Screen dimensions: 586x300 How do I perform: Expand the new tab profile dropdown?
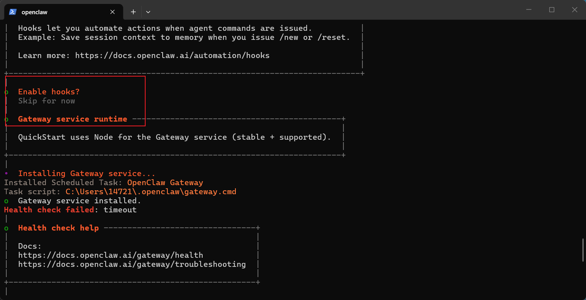click(x=148, y=12)
